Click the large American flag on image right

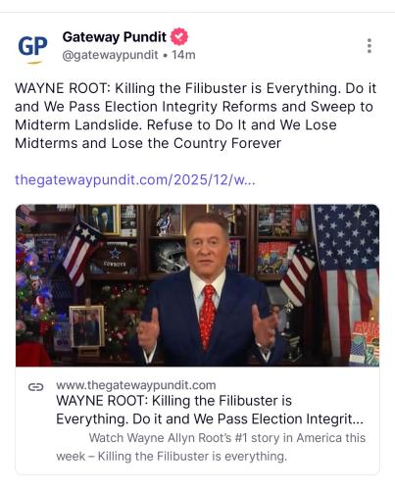click(x=347, y=281)
